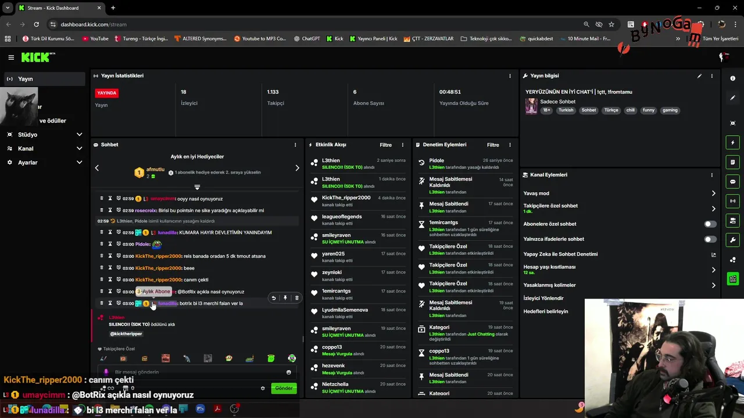Open Takipçilere özel sohbet chevron
Screen dimensions: 744x418
pyautogui.click(x=714, y=208)
